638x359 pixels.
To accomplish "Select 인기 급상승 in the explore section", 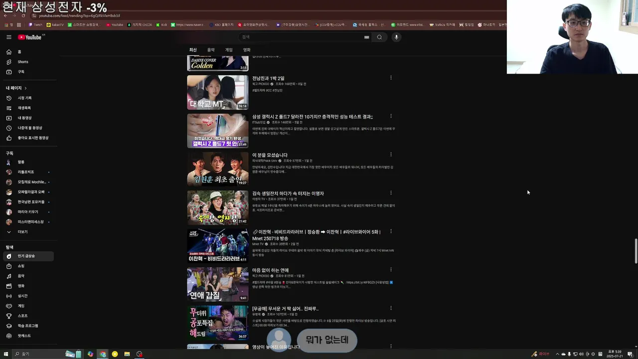I will click(27, 256).
